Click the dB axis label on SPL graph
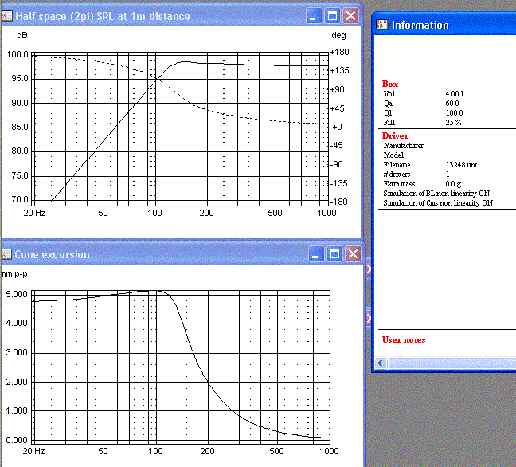The width and height of the screenshot is (516, 467). click(22, 35)
